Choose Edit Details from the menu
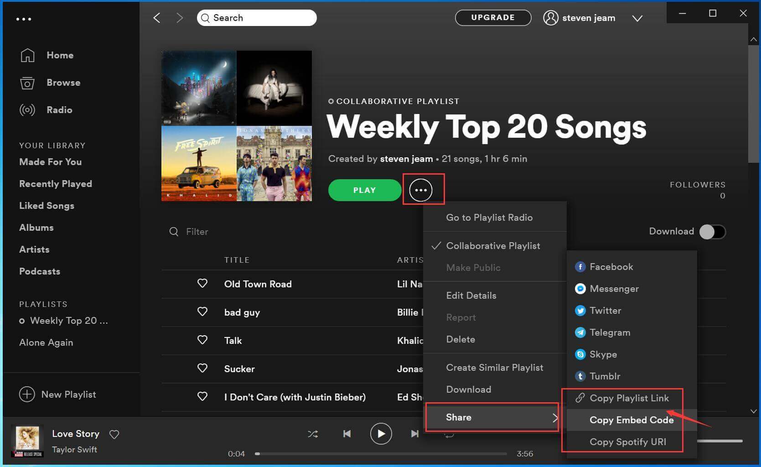761x467 pixels. [x=471, y=296]
